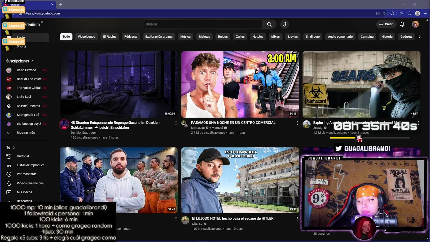Image resolution: width=430 pixels, height=242 pixels.
Task: Select the Exploración urbana chip
Action: click(x=159, y=37)
